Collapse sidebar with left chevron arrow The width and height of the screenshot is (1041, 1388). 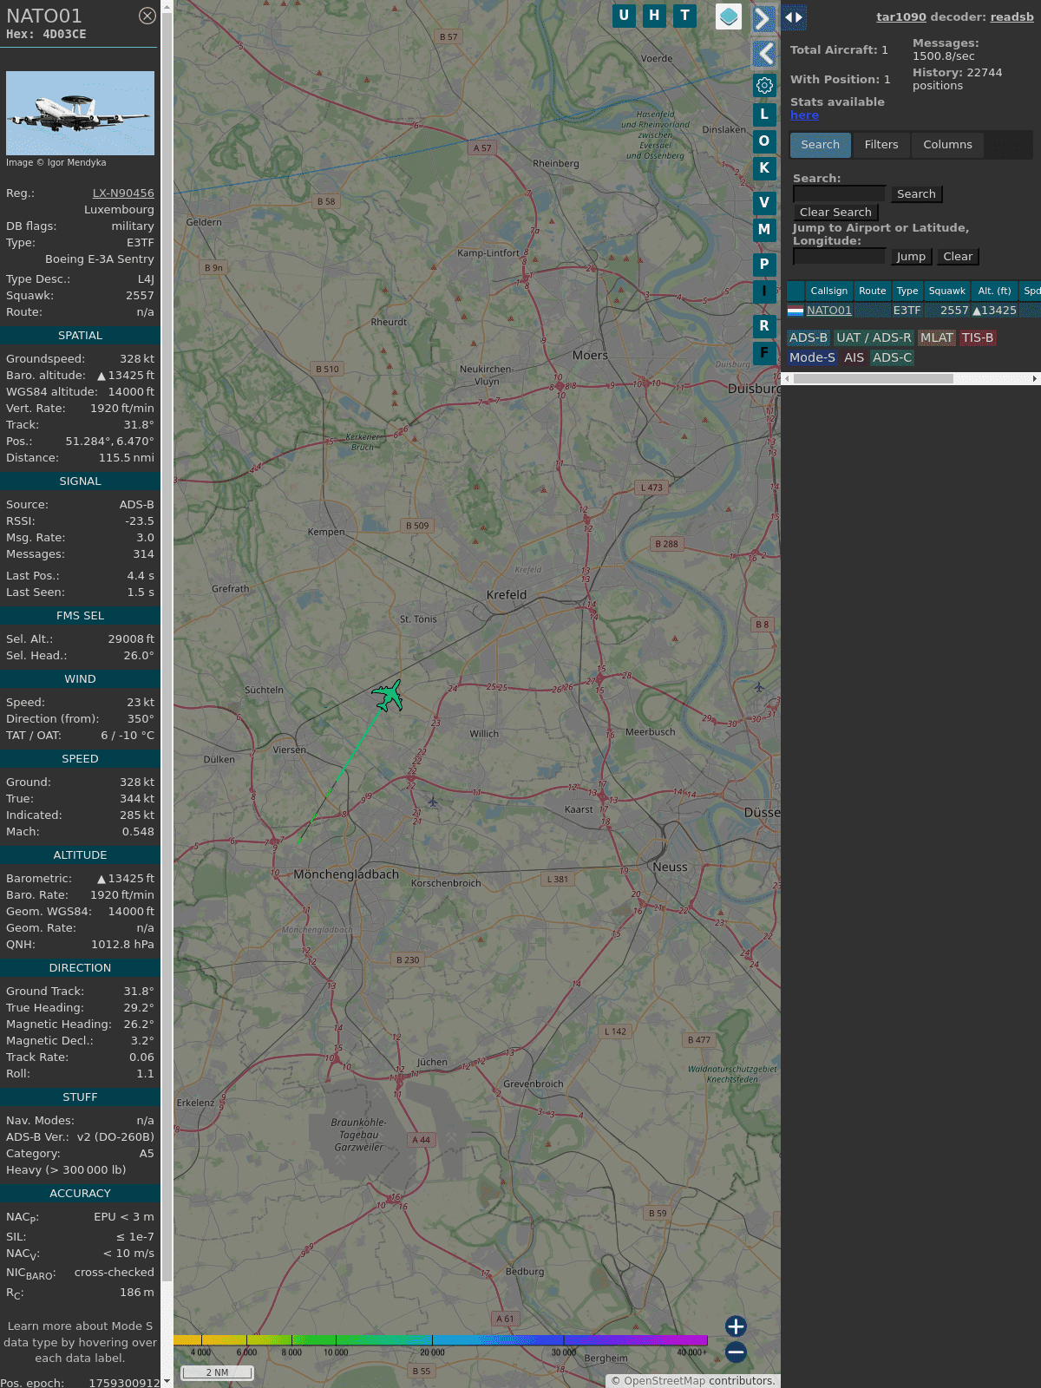point(763,54)
